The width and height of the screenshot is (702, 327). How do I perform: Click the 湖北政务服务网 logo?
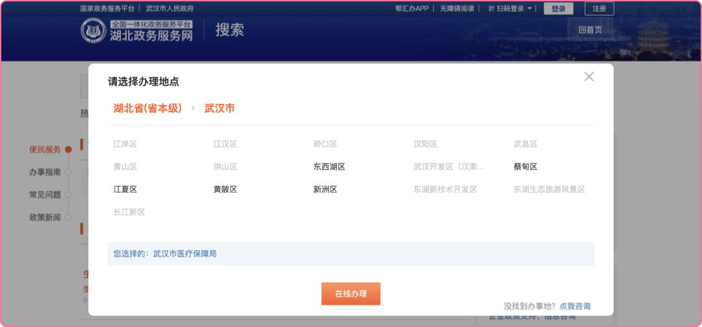(138, 30)
